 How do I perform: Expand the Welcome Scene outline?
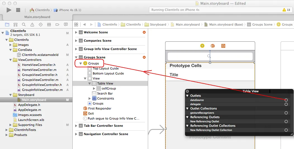76,32
